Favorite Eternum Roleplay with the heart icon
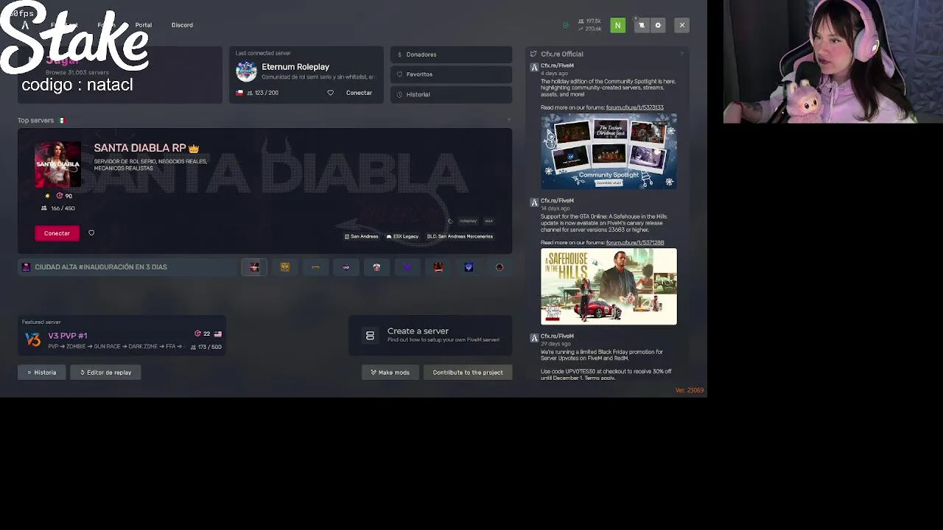Screen dimensions: 943x530 click(330, 93)
